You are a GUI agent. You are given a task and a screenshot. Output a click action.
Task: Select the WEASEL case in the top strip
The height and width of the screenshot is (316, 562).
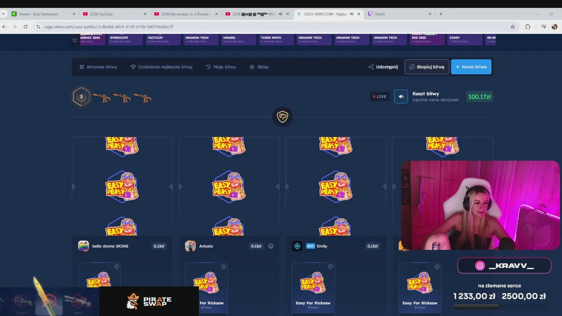238,39
